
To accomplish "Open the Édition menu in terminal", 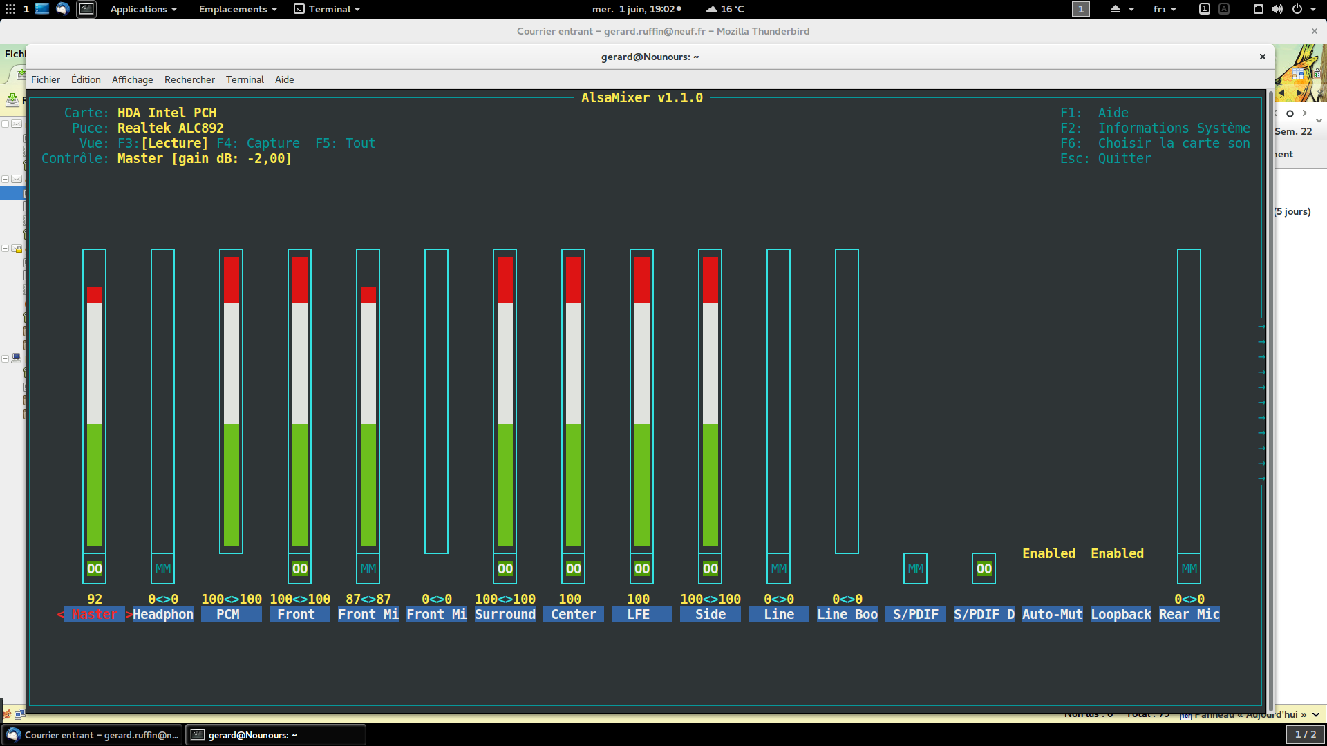I will click(86, 79).
